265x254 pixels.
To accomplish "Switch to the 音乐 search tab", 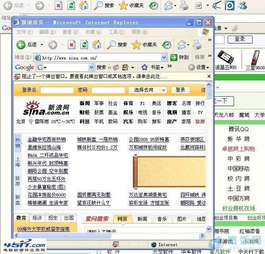I will (162, 219).
